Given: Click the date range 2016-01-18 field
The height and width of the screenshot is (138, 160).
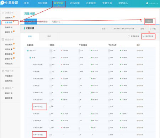Looking at the screenshot, I should coord(124,29).
